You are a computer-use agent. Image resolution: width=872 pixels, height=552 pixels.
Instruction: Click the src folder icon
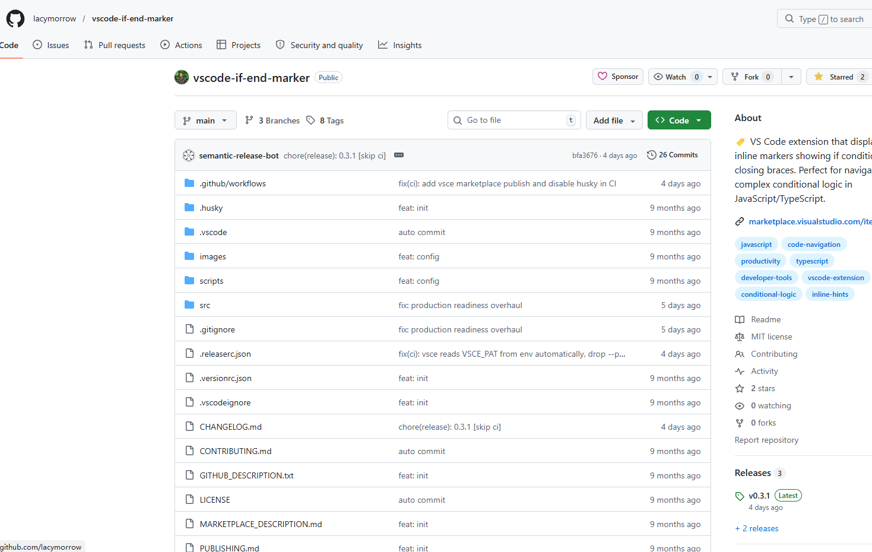tap(189, 305)
